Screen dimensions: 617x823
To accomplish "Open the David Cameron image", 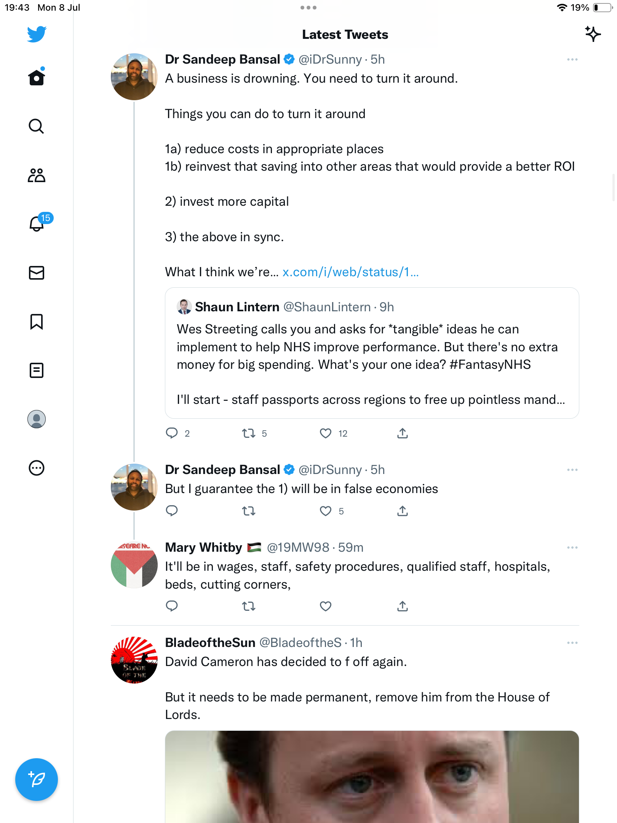I will point(372,777).
